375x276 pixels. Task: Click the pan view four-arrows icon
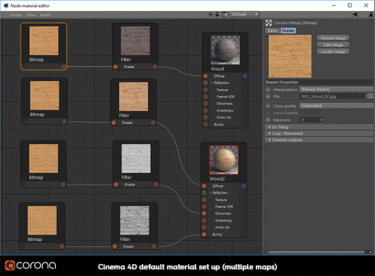[x=210, y=14]
